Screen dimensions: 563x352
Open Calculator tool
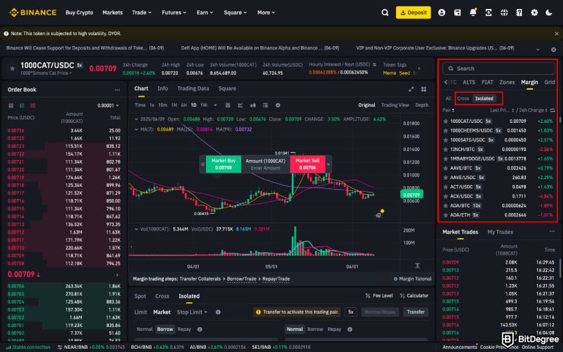tap(414, 296)
